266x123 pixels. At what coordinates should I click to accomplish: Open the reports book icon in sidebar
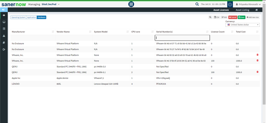pyautogui.click(x=4, y=43)
